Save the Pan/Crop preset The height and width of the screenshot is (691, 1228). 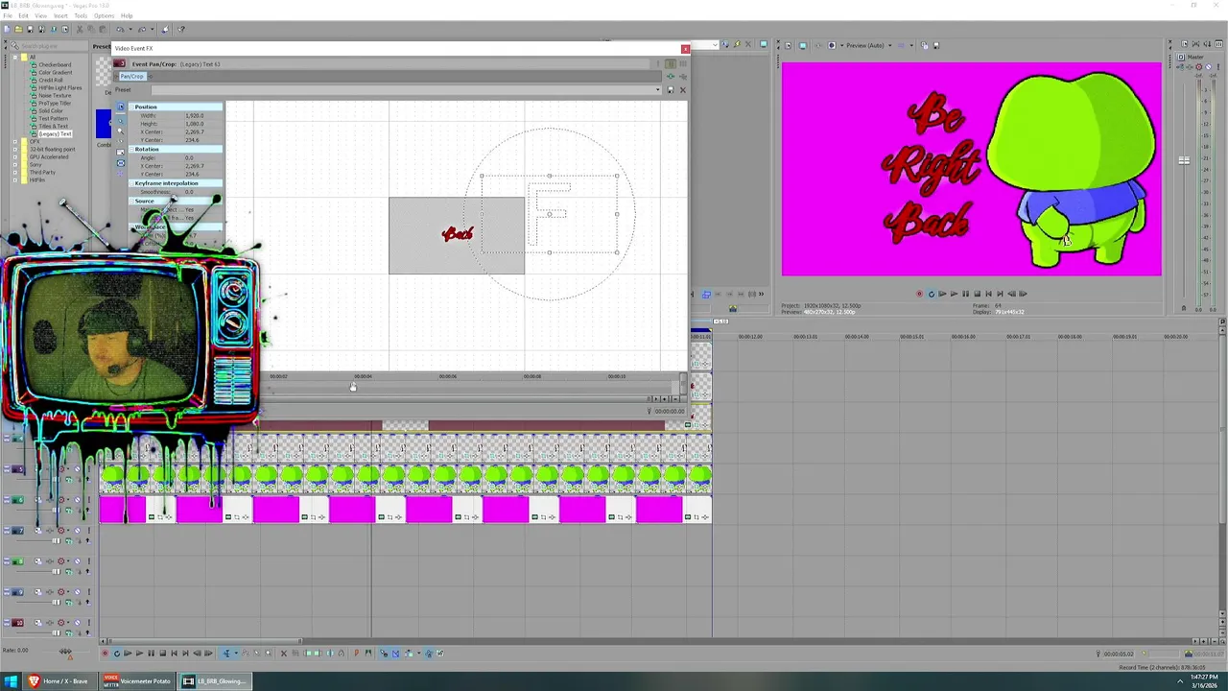coord(671,90)
